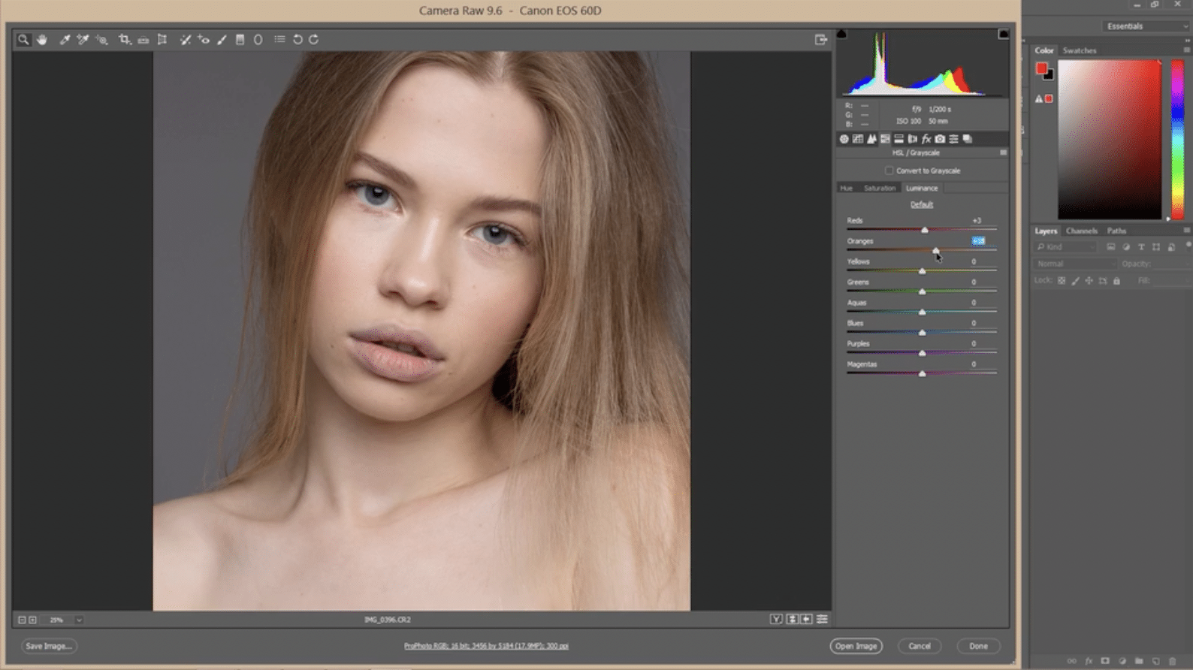Select the Radial Filter tool
This screenshot has height=670, width=1193.
tap(258, 39)
